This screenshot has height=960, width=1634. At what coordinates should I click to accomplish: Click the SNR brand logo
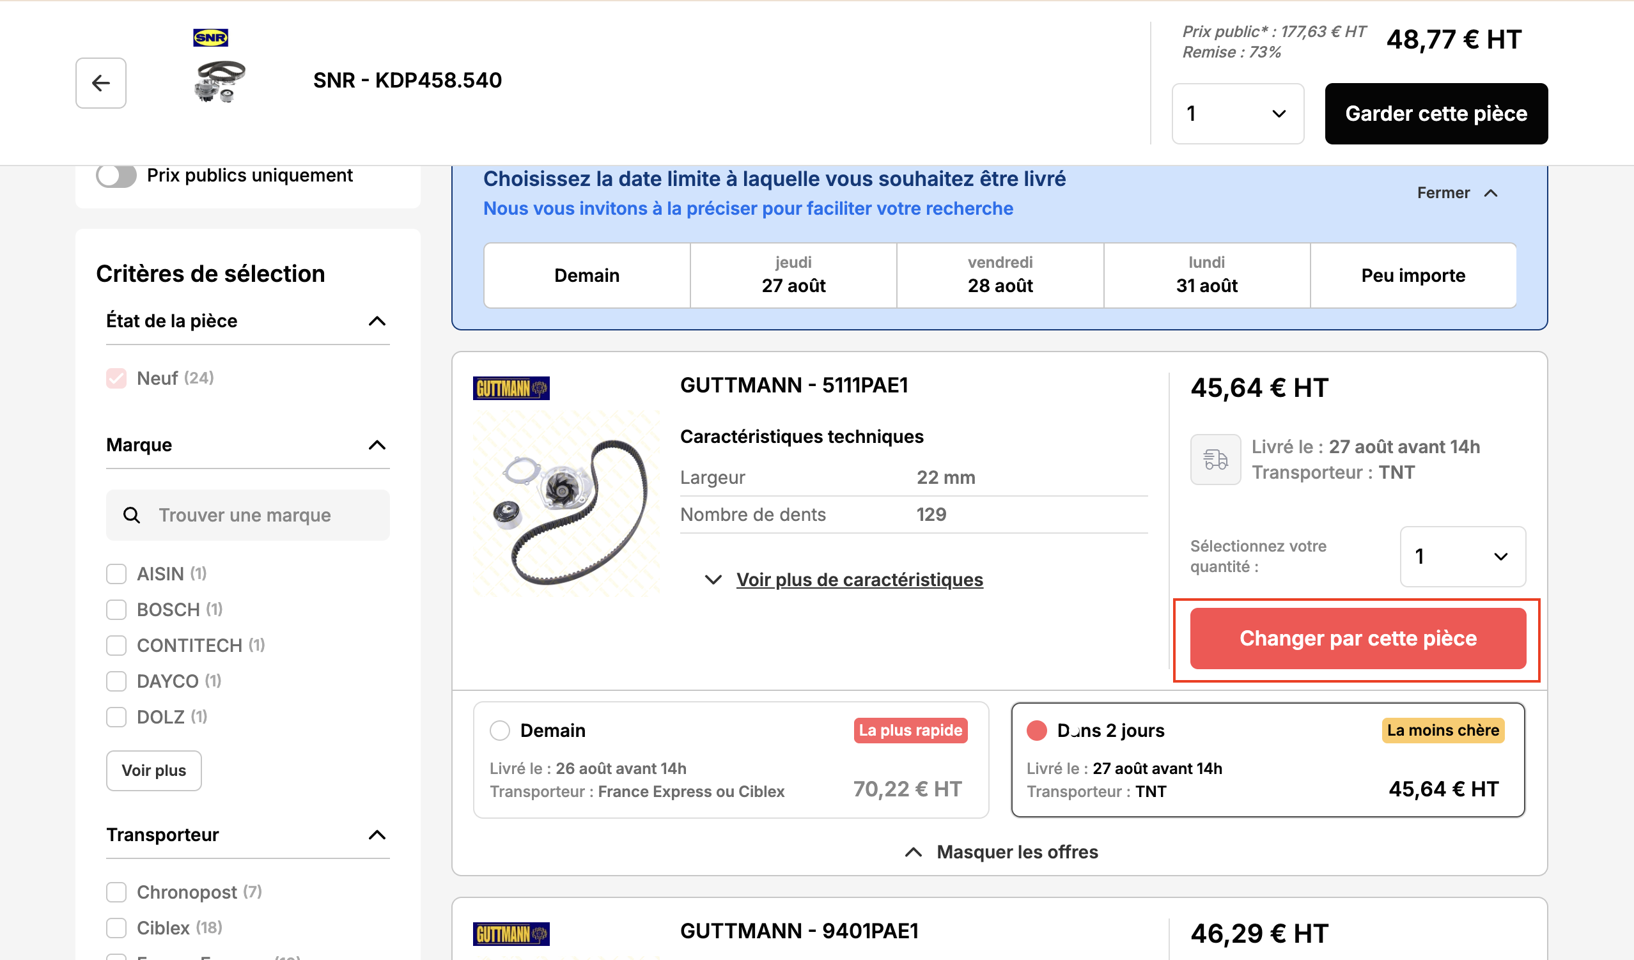coord(211,38)
